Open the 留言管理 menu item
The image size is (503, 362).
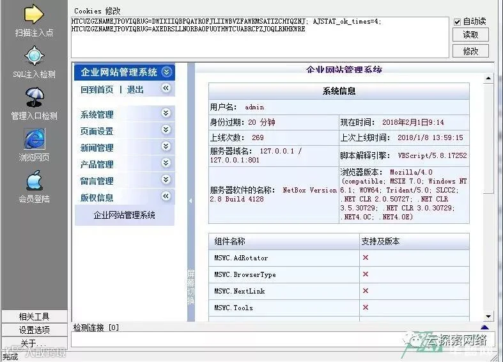point(97,181)
